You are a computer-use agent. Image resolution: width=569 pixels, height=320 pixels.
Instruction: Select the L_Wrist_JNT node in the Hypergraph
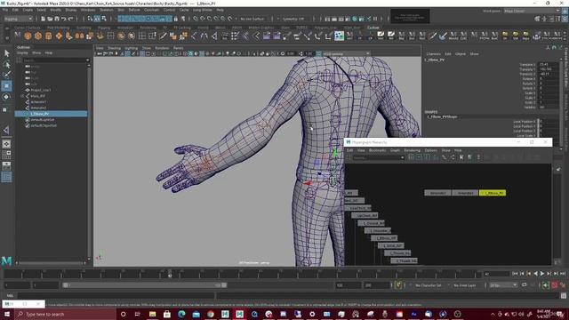pyautogui.click(x=391, y=245)
